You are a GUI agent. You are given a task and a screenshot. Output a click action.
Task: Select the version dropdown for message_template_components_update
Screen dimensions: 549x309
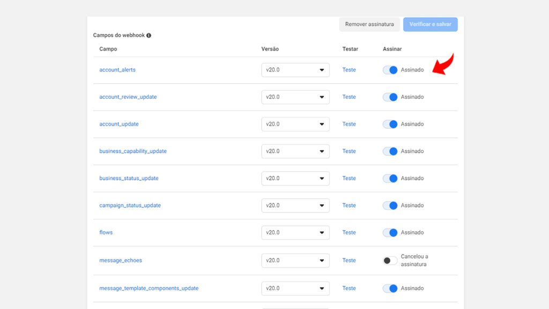coord(295,289)
